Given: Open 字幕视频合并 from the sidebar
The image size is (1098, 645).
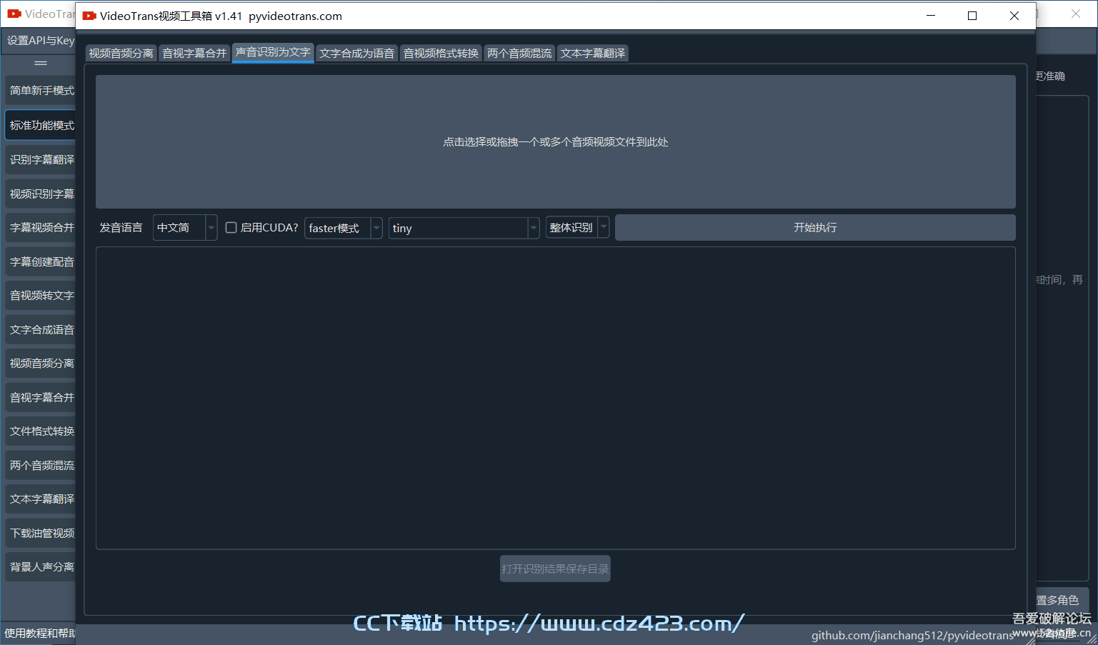Looking at the screenshot, I should coord(41,227).
